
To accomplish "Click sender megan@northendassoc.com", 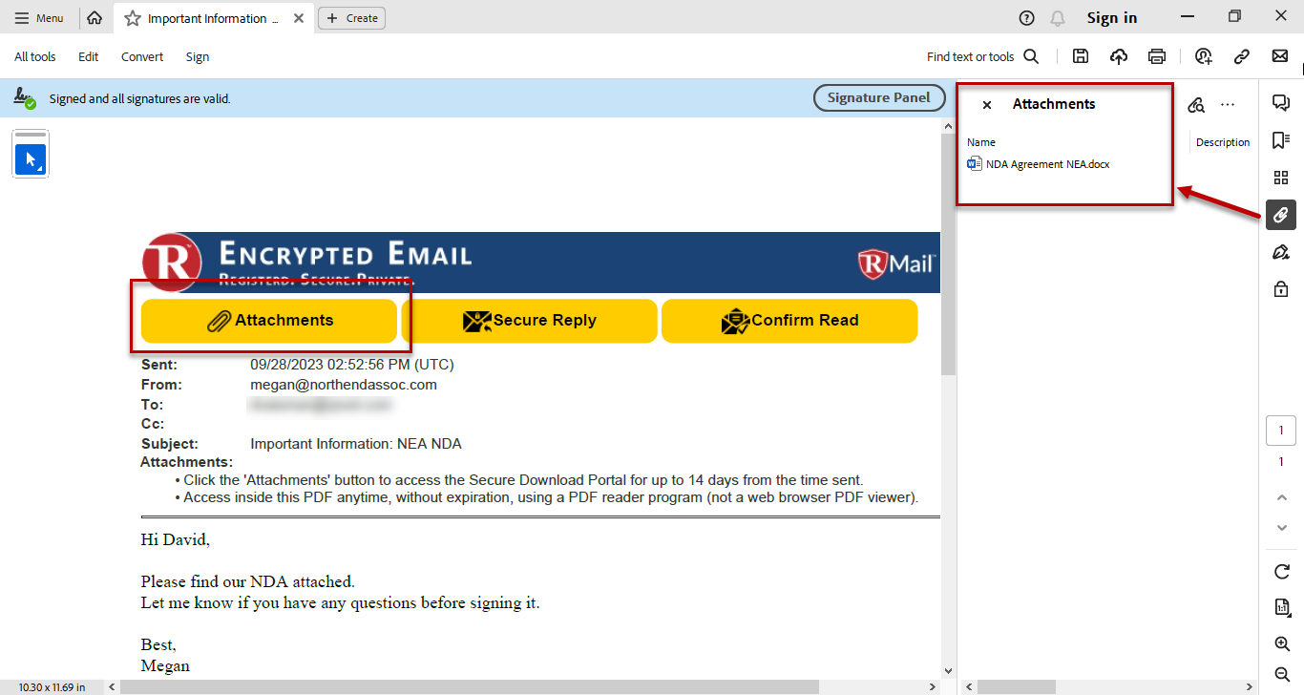I will (344, 385).
